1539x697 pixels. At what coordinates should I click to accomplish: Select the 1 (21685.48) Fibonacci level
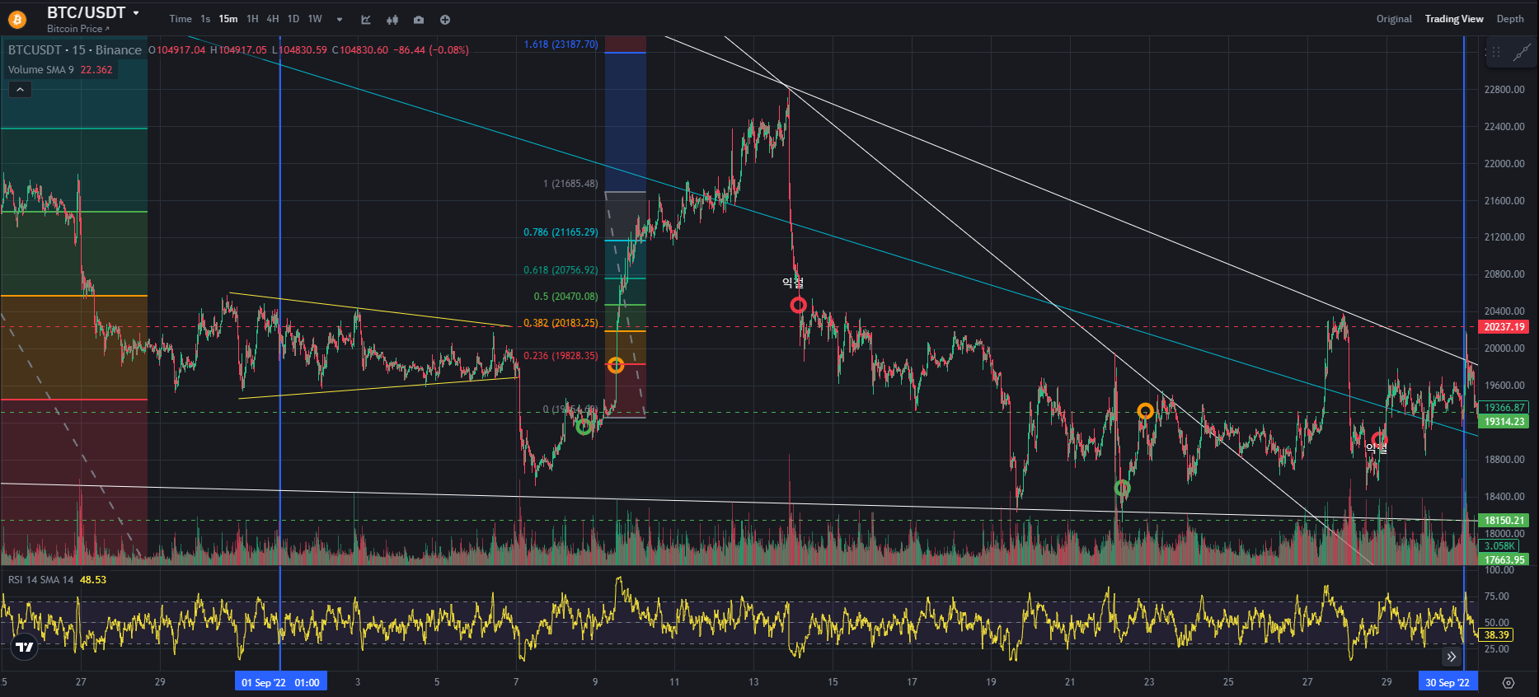tap(570, 184)
